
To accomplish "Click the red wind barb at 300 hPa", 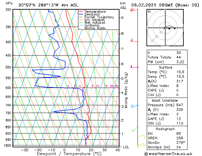I will 134,10.
